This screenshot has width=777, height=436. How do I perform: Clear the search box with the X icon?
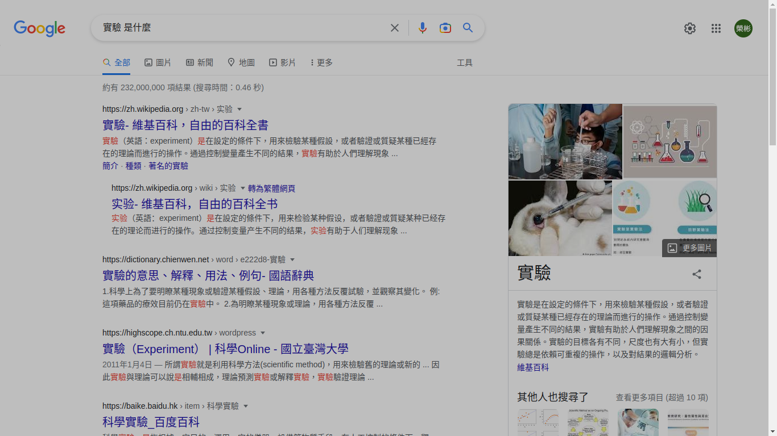coord(394,28)
